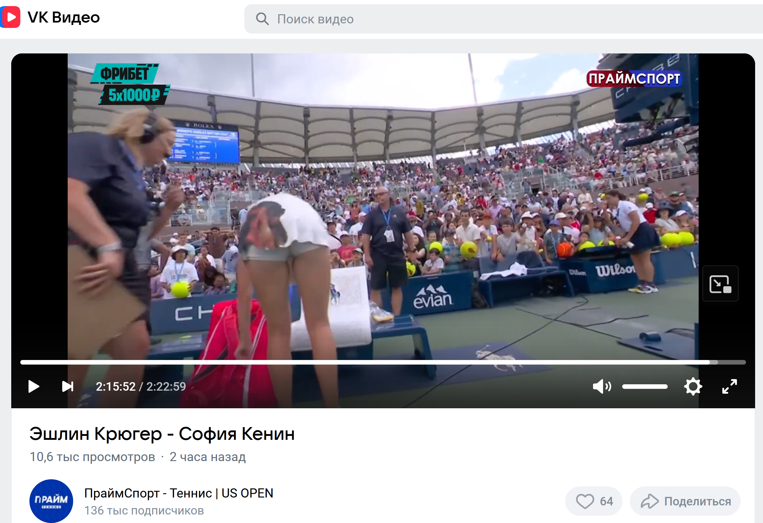
Task: Skip to the next video
Action: pyautogui.click(x=68, y=386)
